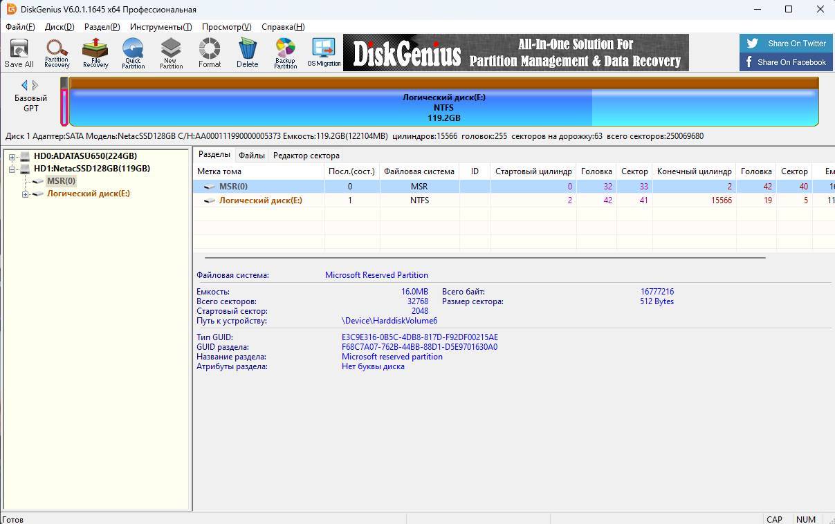835x524 pixels.
Task: Click the CAP status indicator
Action: (774, 519)
